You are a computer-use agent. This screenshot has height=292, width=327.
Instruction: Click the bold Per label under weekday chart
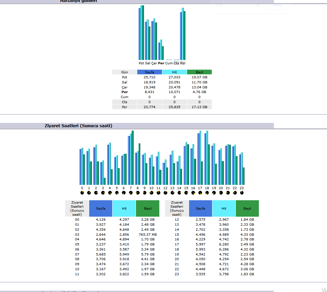pos(161,63)
